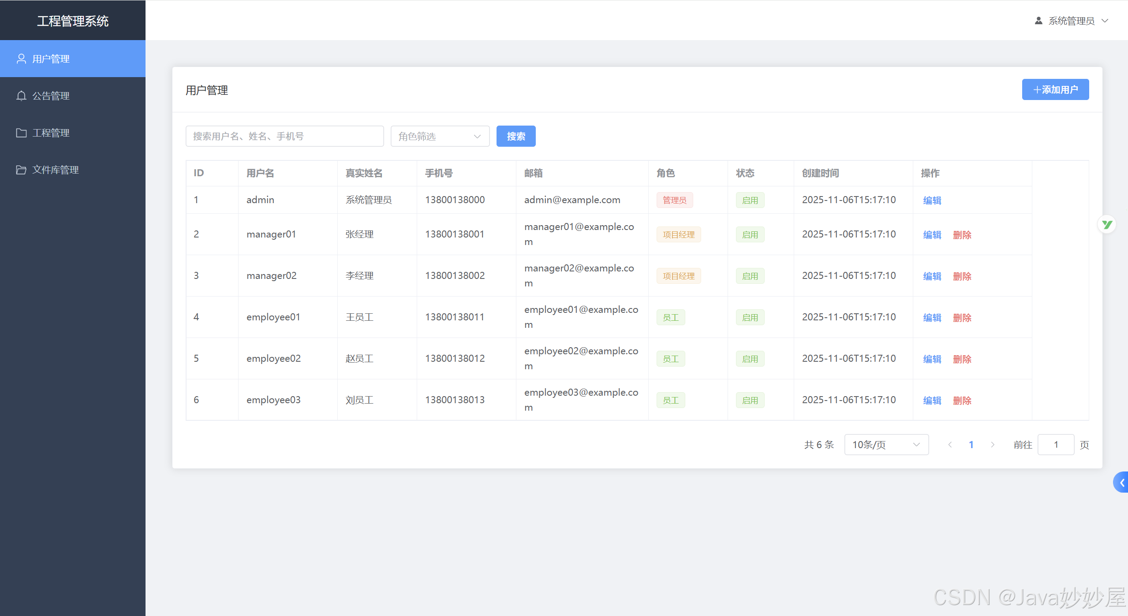Delete the employee03 user
Image resolution: width=1128 pixels, height=616 pixels.
tap(962, 400)
